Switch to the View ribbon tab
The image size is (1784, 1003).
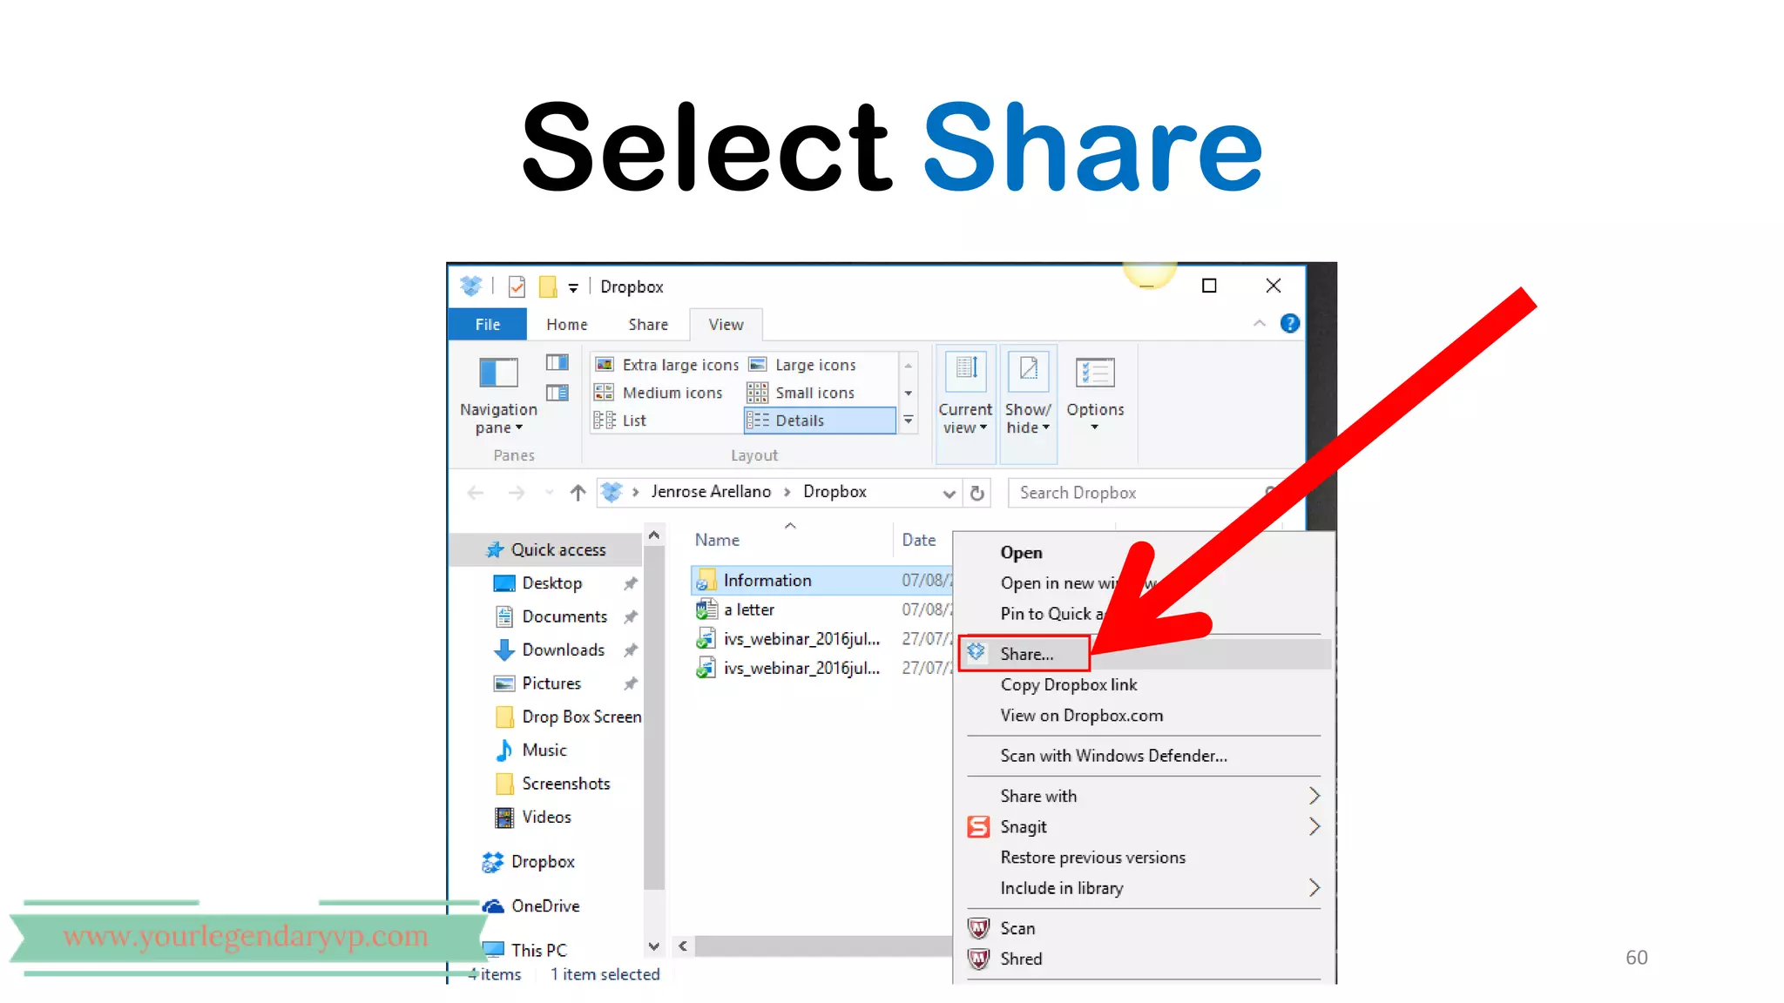(x=726, y=324)
